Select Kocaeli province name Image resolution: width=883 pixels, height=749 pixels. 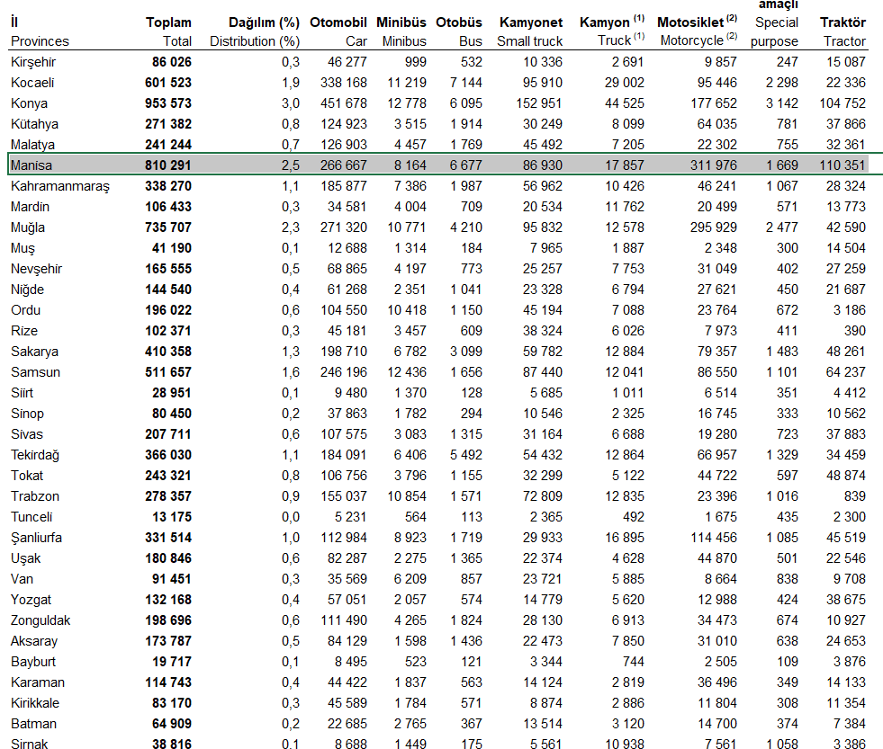(x=32, y=83)
